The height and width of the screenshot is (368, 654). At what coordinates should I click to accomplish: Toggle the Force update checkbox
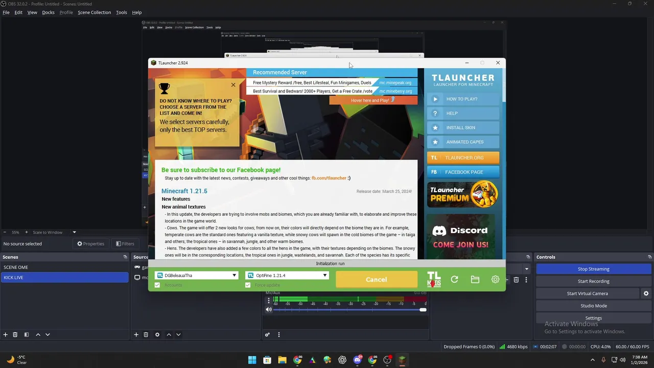248,285
